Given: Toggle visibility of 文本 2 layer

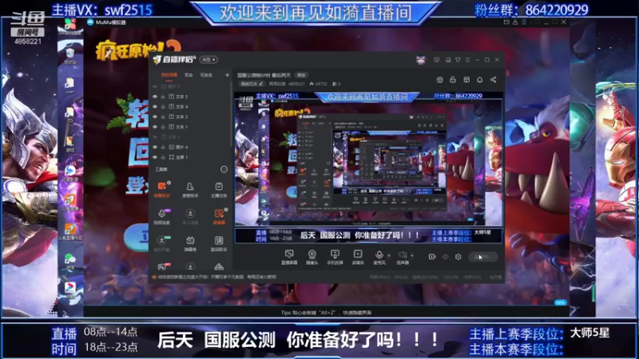Looking at the screenshot, I should click(155, 116).
